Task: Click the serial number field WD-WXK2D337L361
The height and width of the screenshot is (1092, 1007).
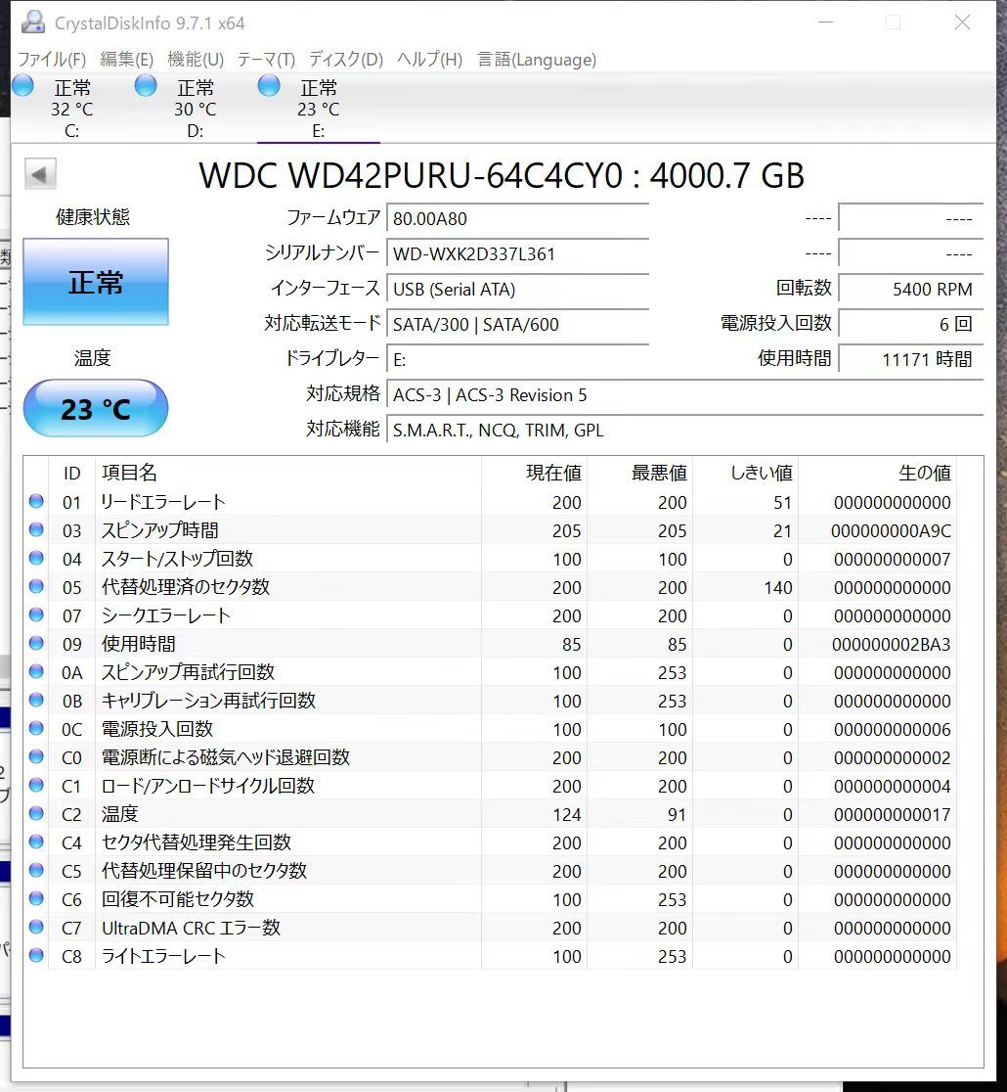Action: click(x=518, y=253)
